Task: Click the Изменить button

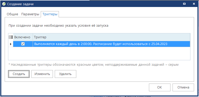Action: pos(42,74)
